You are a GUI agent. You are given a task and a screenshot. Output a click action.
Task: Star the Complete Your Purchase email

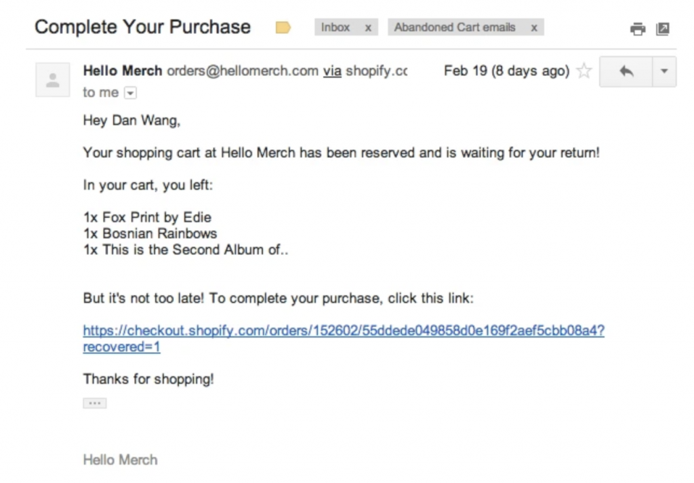[x=584, y=70]
